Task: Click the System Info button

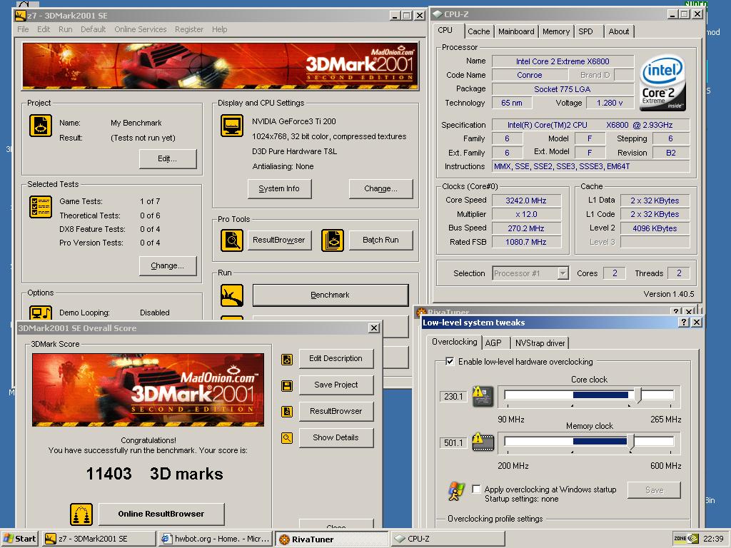Action: coord(279,188)
